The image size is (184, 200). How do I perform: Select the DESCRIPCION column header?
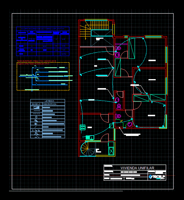(x=50, y=104)
